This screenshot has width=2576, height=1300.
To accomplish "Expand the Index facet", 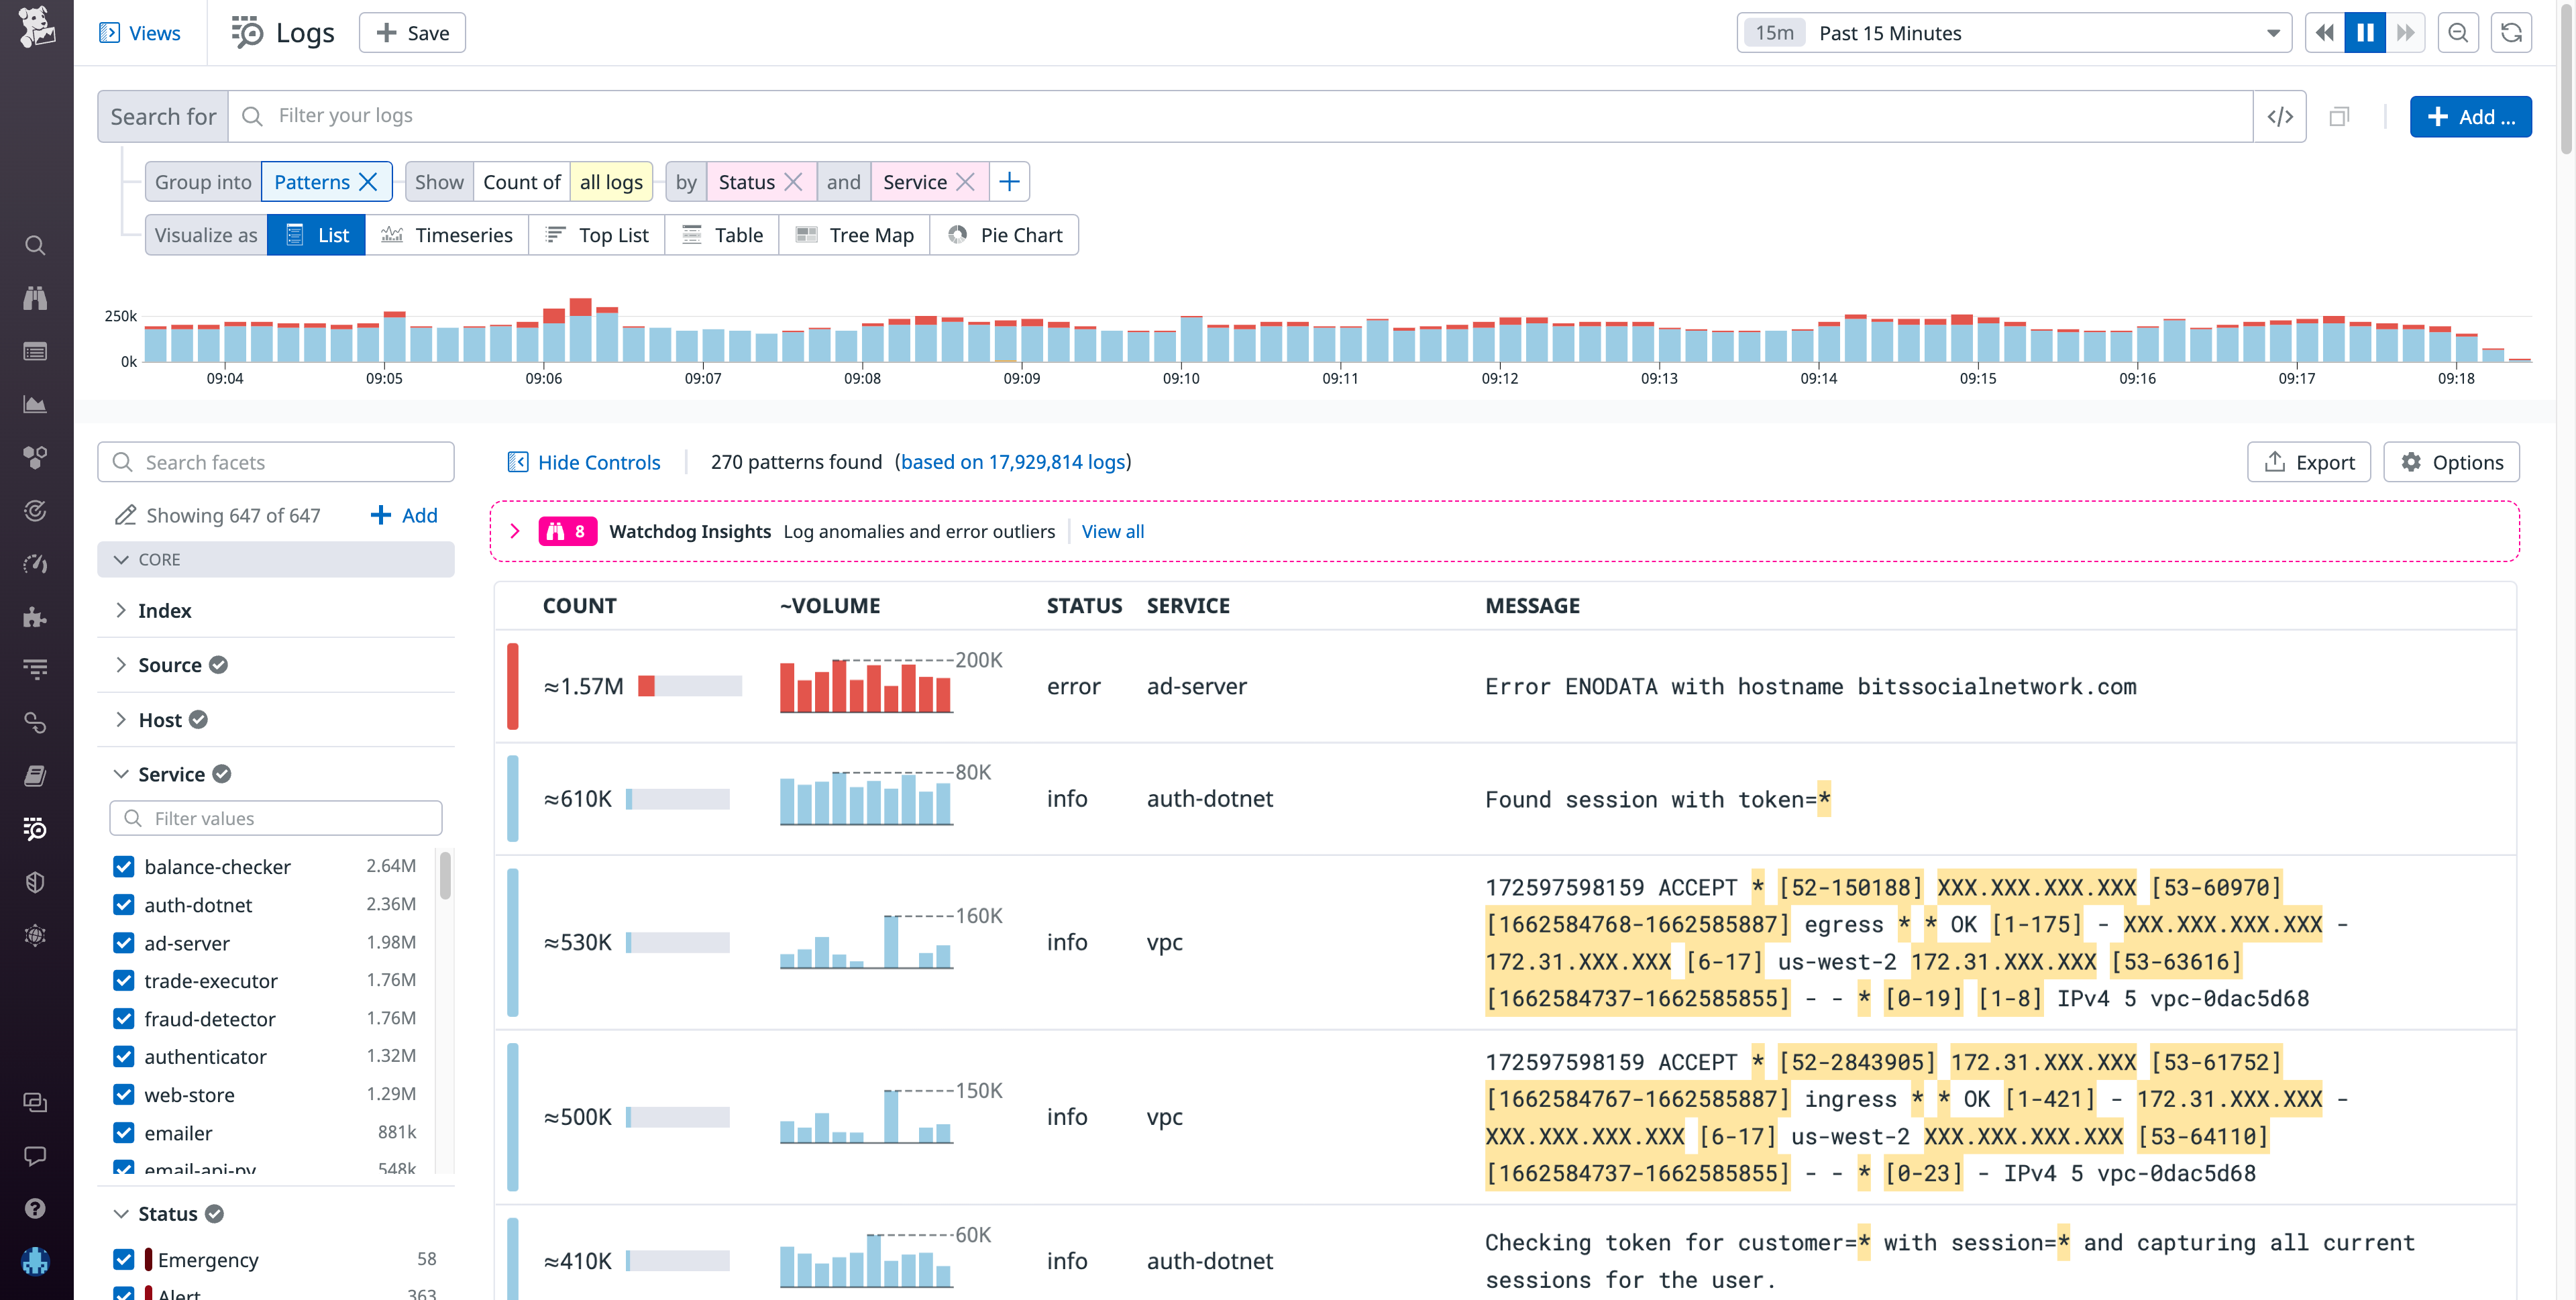I will pos(121,610).
